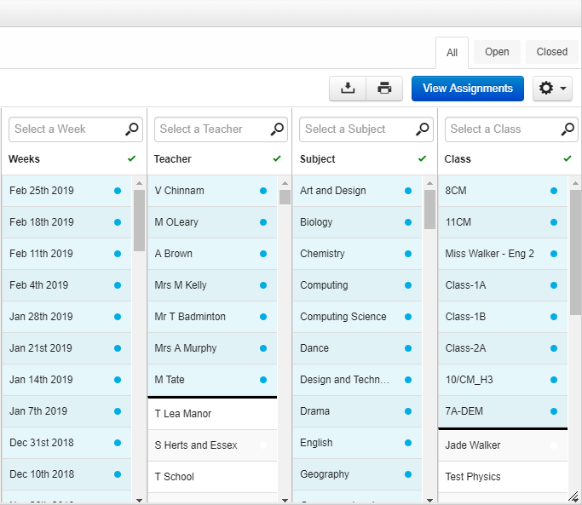Screen dimensions: 582x505
Task: Click the Weeks list scrollbar thumb
Action: point(139,221)
